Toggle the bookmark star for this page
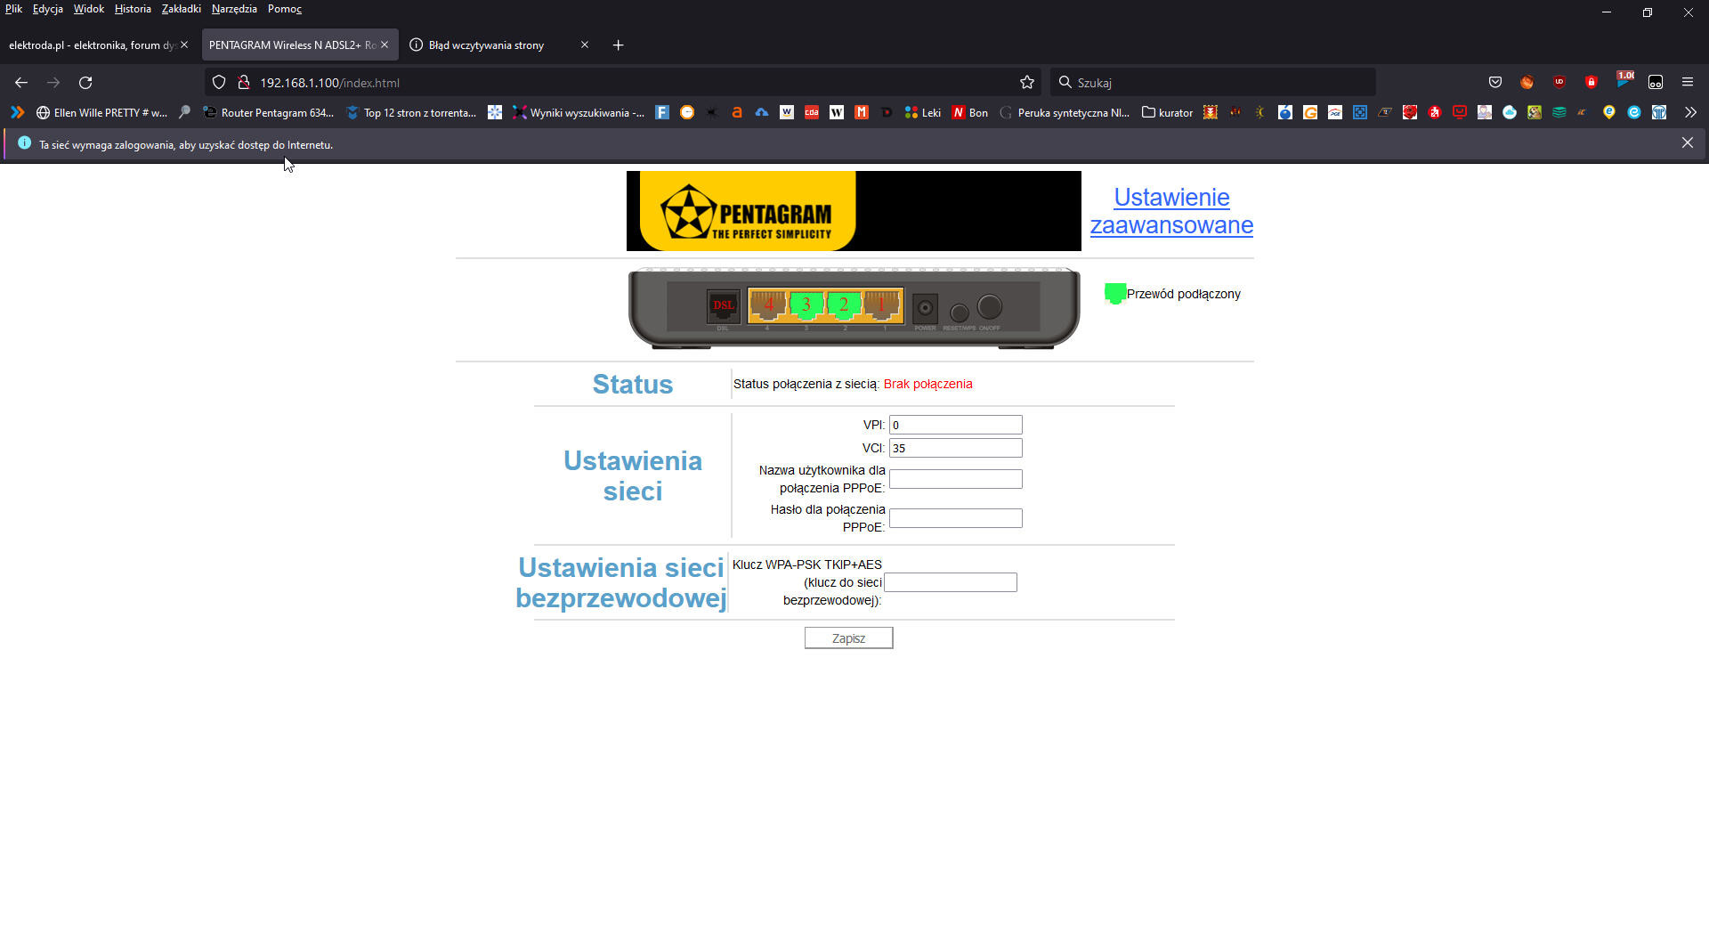This screenshot has height=926, width=1709. point(1027,82)
